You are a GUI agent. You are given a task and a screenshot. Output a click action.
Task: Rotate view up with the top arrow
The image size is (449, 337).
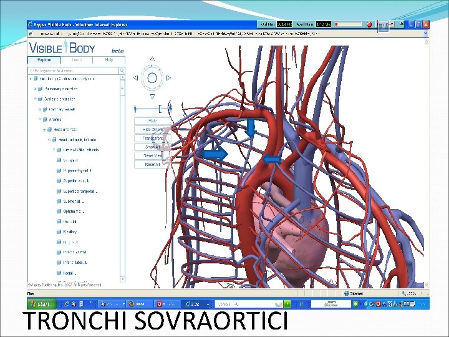coord(152,59)
